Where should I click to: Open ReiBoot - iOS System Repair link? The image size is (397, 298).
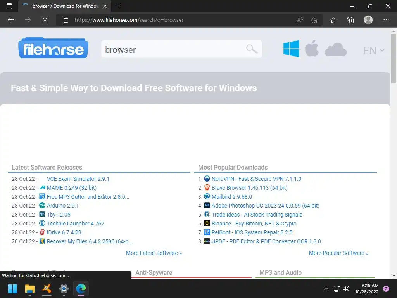[x=252, y=232]
